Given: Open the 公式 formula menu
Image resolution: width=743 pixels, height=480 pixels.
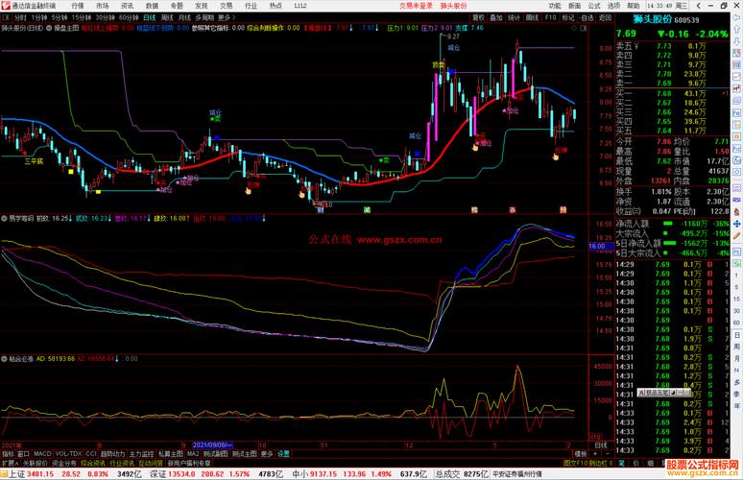Looking at the screenshot, I should [x=594, y=6].
